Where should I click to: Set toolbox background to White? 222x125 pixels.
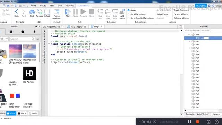[11, 113]
